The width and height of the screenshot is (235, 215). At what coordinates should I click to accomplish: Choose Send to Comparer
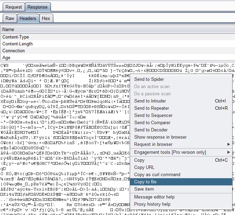point(181,122)
